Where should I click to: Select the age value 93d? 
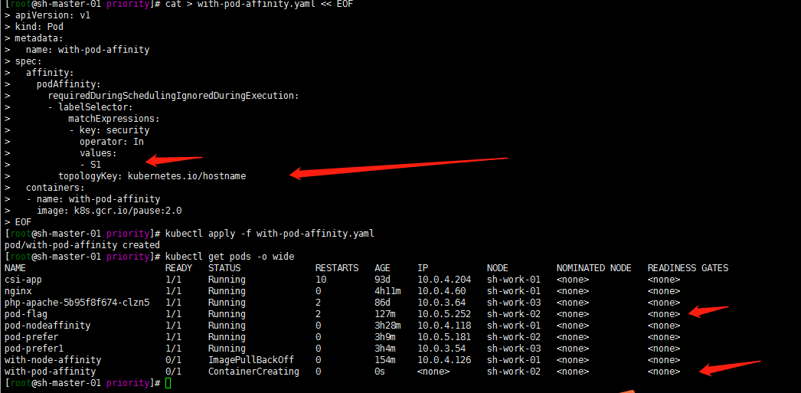point(382,280)
